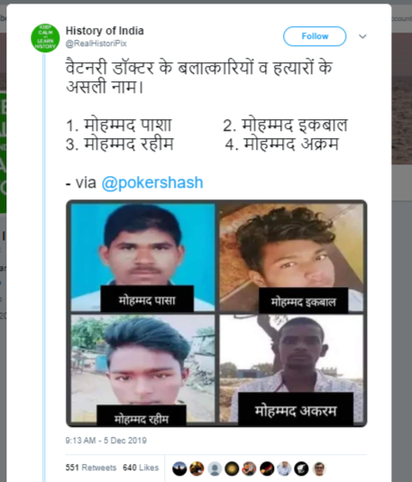Open the golden sun glow liker avatar
The width and height of the screenshot is (412, 482).
tap(232, 468)
